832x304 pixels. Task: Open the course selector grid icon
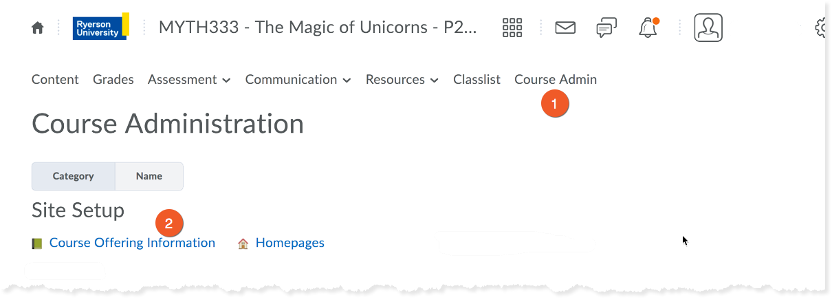point(513,28)
